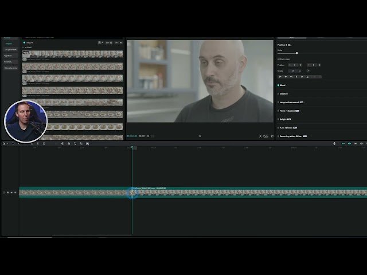Screen dimensions: 367x275
Task: Enable the Relight checkbox
Action: point(279,119)
